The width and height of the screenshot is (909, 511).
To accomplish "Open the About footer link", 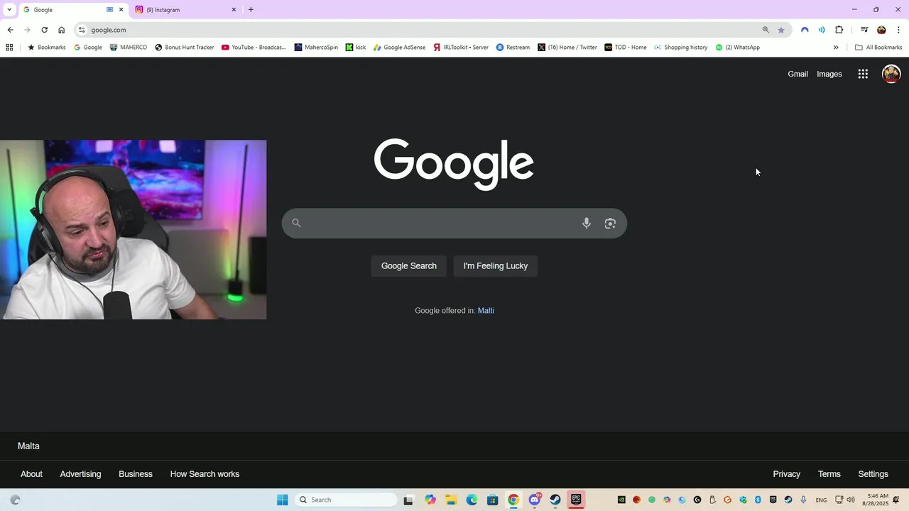I will pos(31,474).
